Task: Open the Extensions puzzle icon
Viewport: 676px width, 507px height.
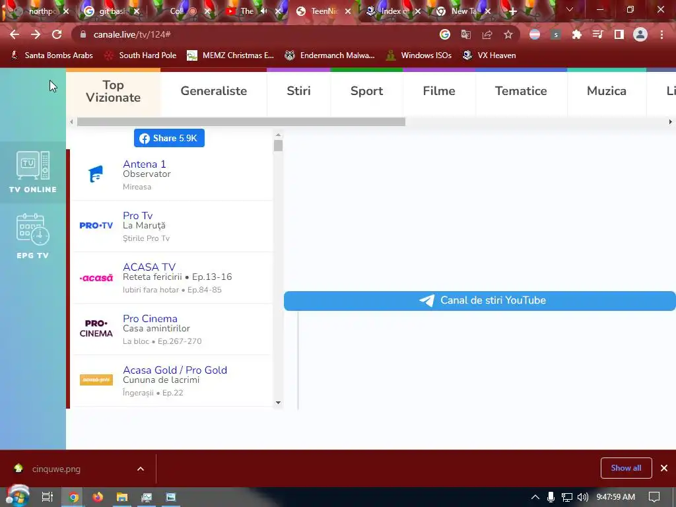Action: click(577, 34)
